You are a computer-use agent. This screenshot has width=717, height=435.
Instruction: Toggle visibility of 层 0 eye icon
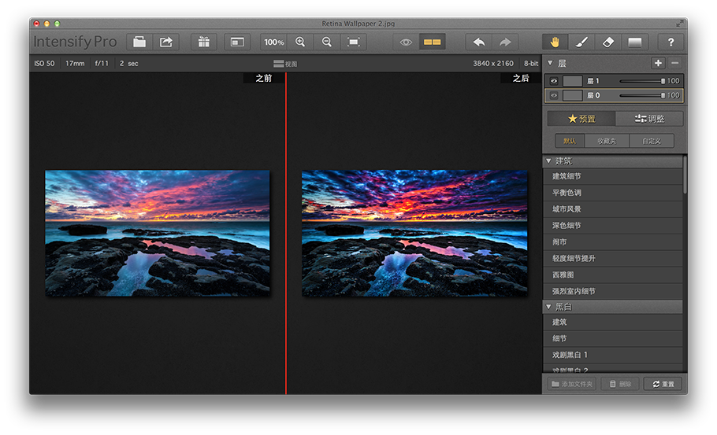[554, 95]
